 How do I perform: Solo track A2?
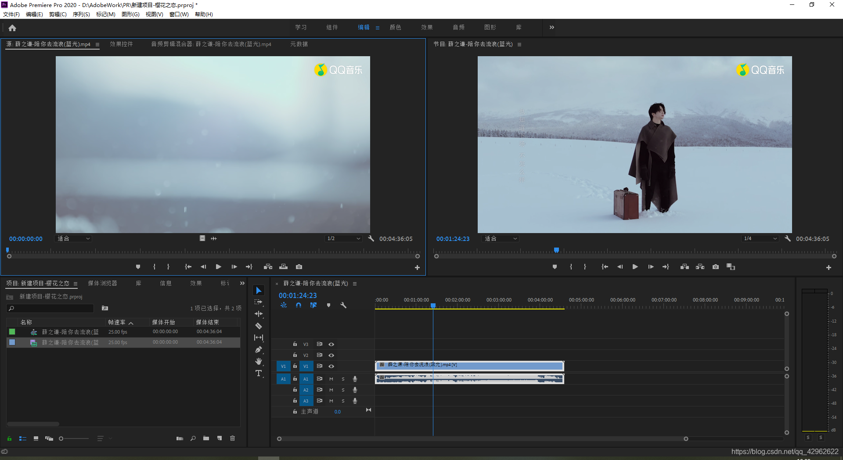pyautogui.click(x=343, y=390)
